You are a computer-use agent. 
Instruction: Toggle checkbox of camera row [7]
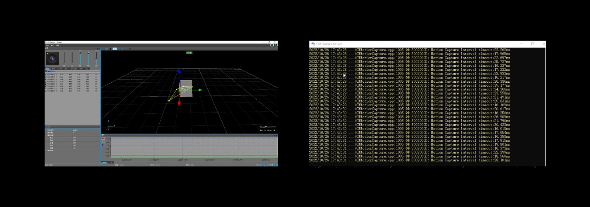pos(46,89)
